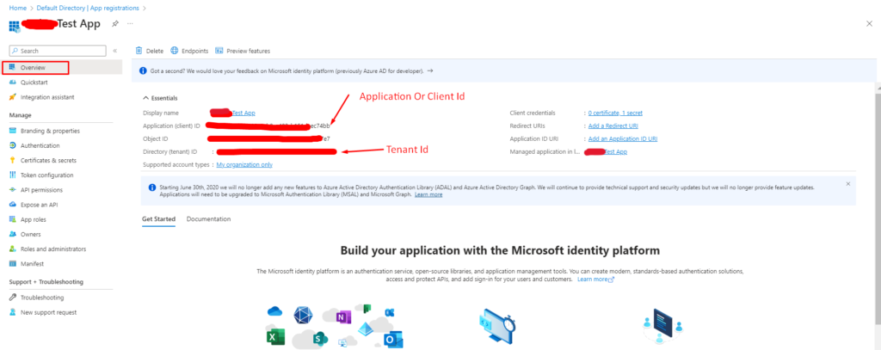Click Add an Application ID URI
This screenshot has height=350, width=881.
[x=623, y=138]
